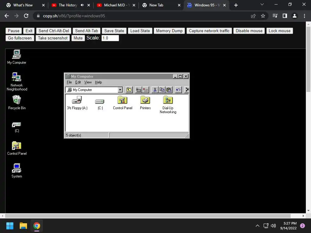Open Chrome side panel icon
311x233 pixels.
coord(285,16)
